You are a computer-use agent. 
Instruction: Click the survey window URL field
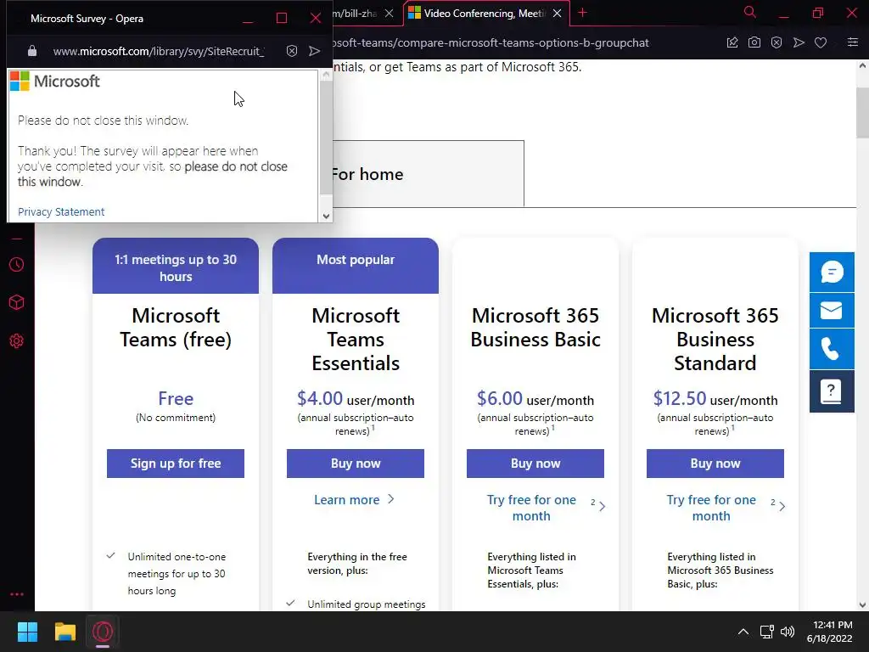[x=159, y=51]
